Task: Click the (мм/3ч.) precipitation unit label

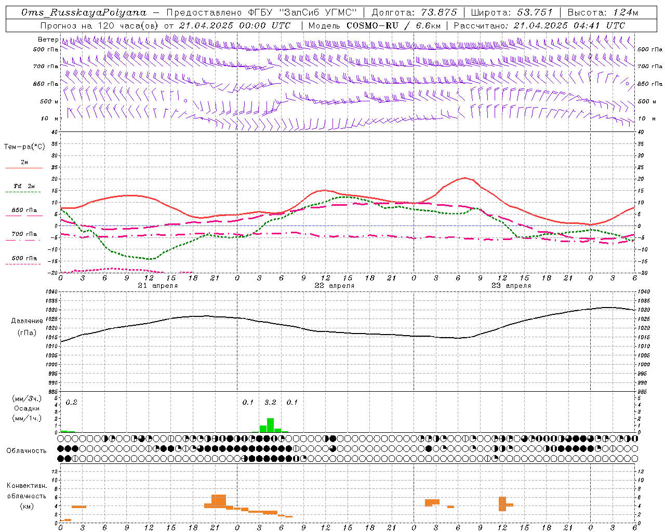Action: click(27, 398)
